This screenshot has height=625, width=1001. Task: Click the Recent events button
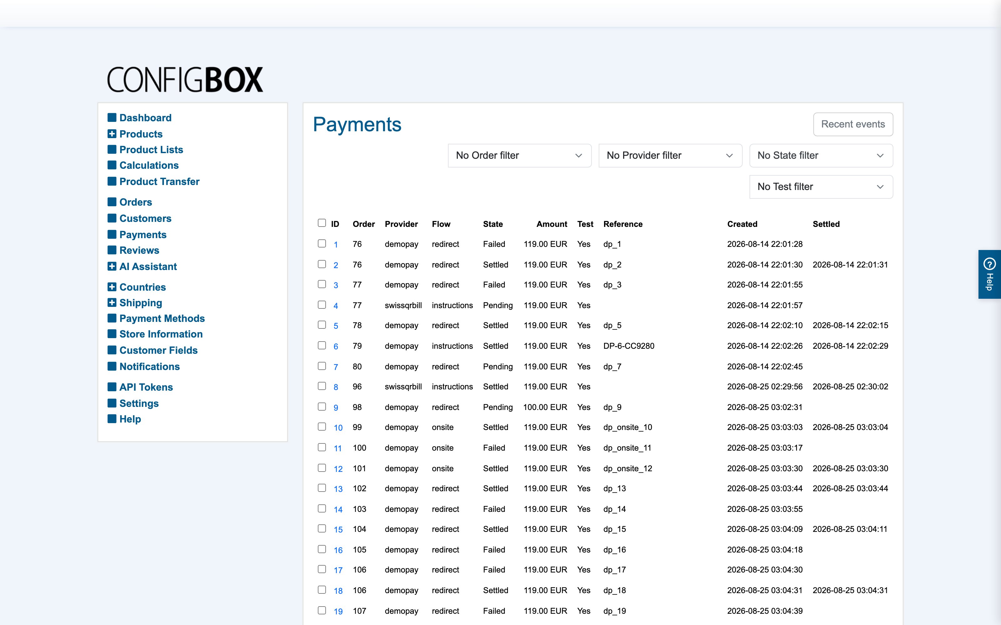click(x=853, y=124)
